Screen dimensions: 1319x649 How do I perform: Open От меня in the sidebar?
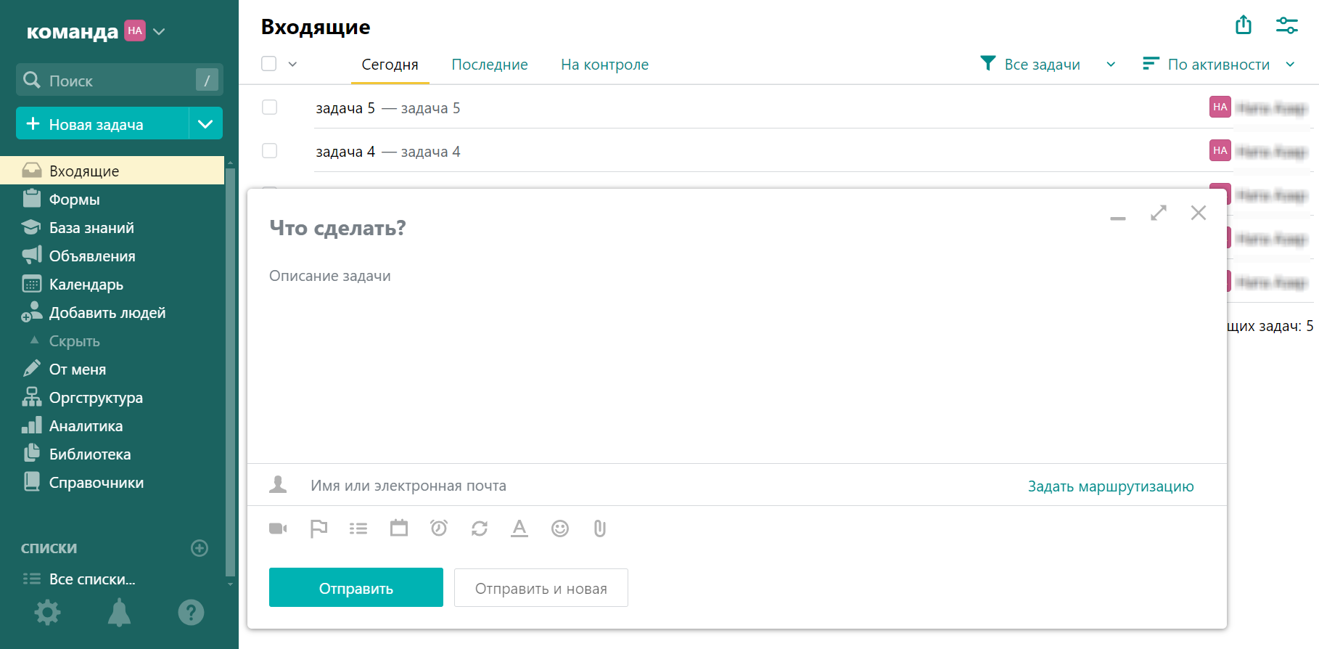click(x=112, y=369)
